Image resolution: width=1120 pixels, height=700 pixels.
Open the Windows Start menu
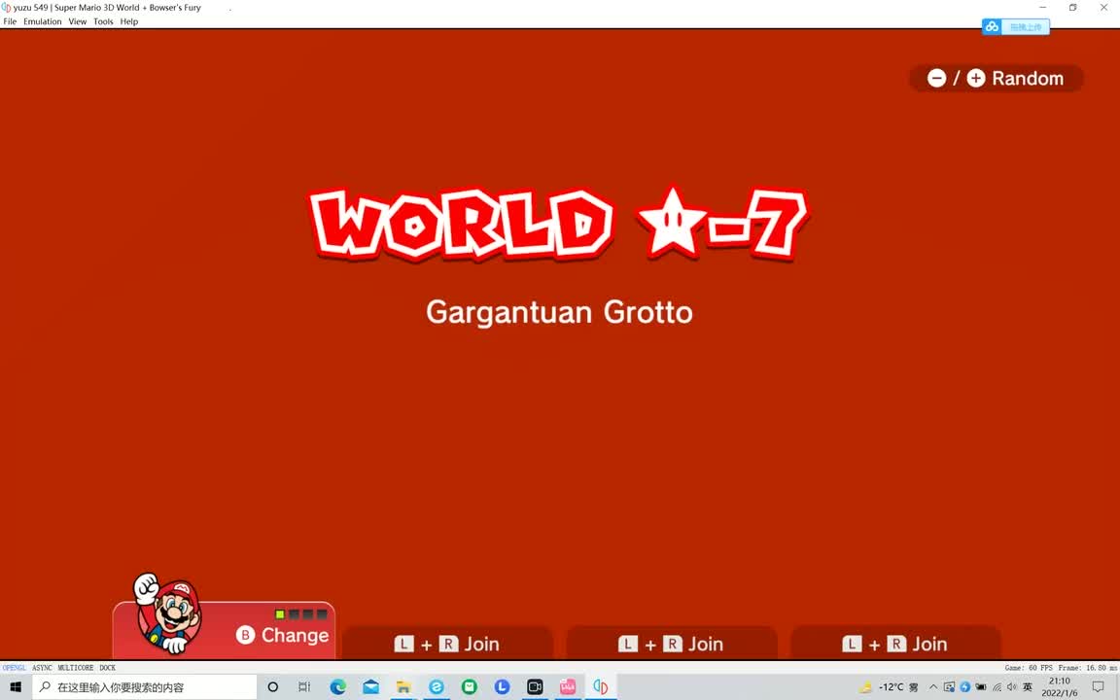point(16,687)
